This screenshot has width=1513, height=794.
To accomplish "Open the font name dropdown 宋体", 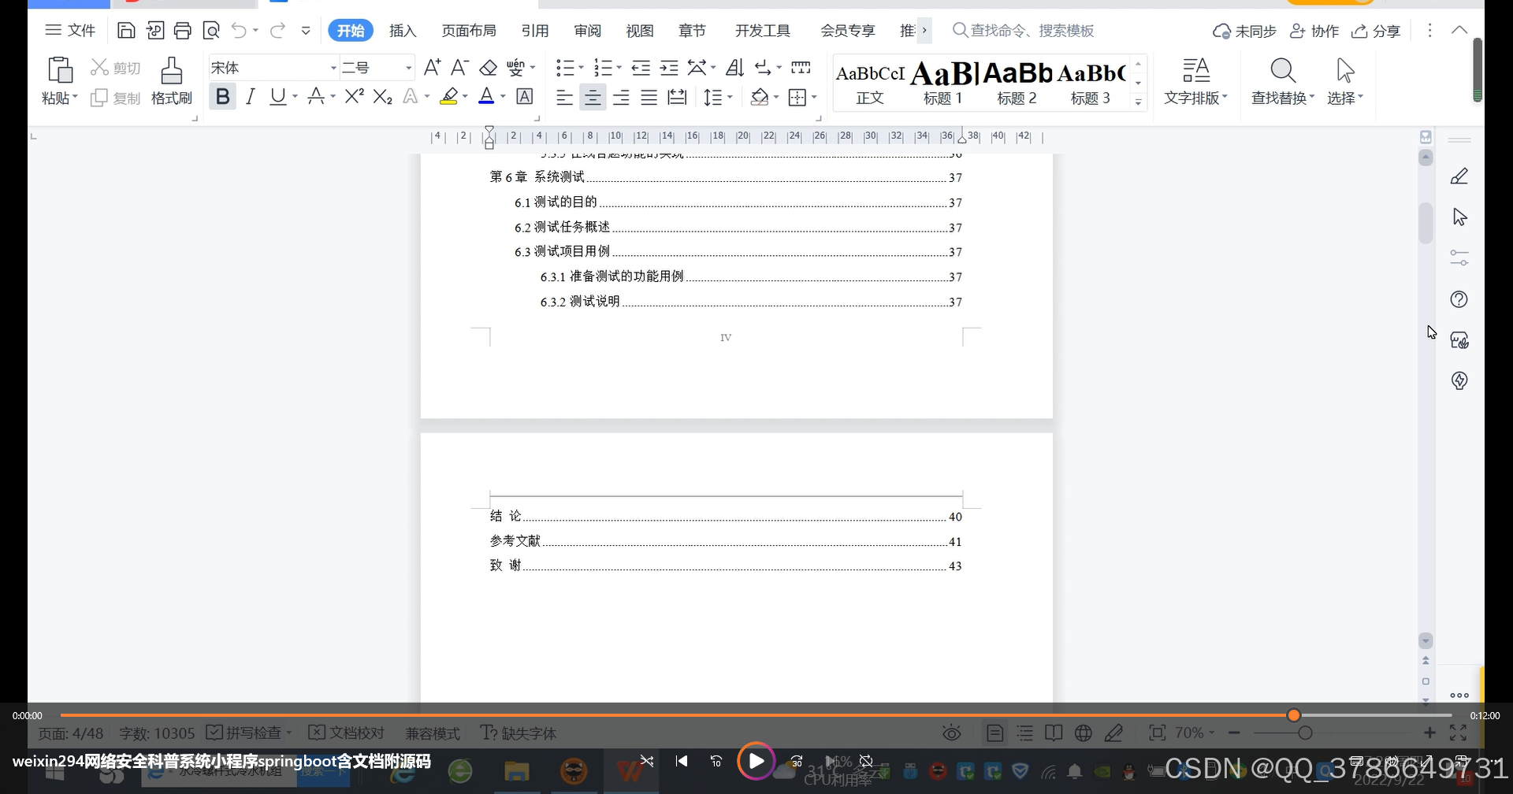I will point(333,68).
